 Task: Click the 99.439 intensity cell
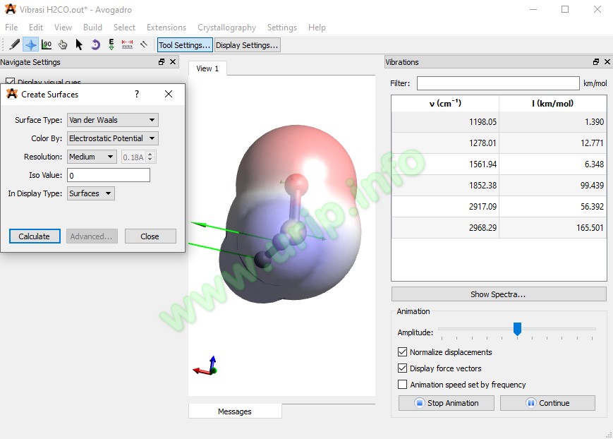[553, 185]
